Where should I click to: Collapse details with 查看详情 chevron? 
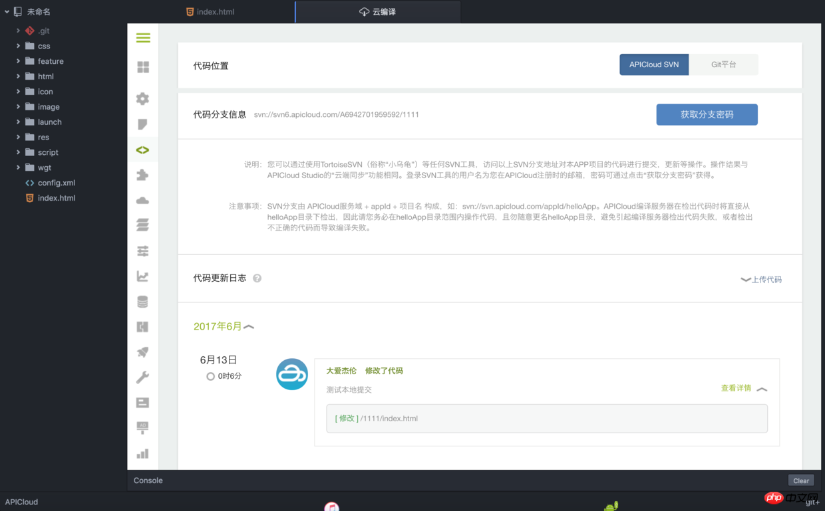click(x=762, y=389)
